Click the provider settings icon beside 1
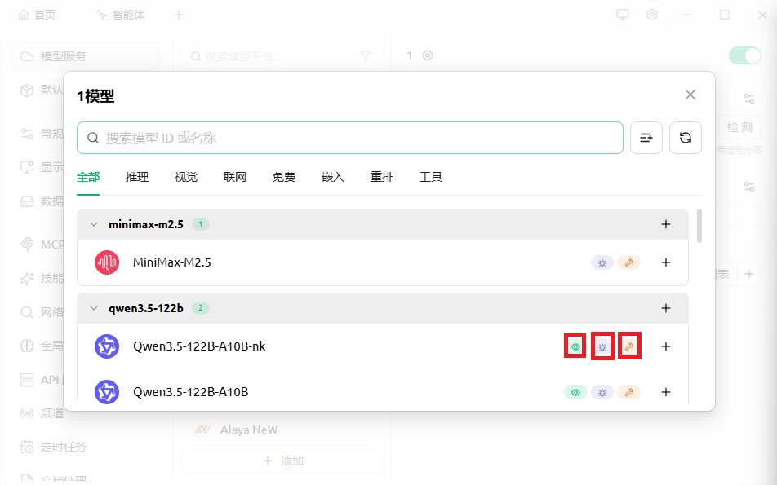 [428, 55]
